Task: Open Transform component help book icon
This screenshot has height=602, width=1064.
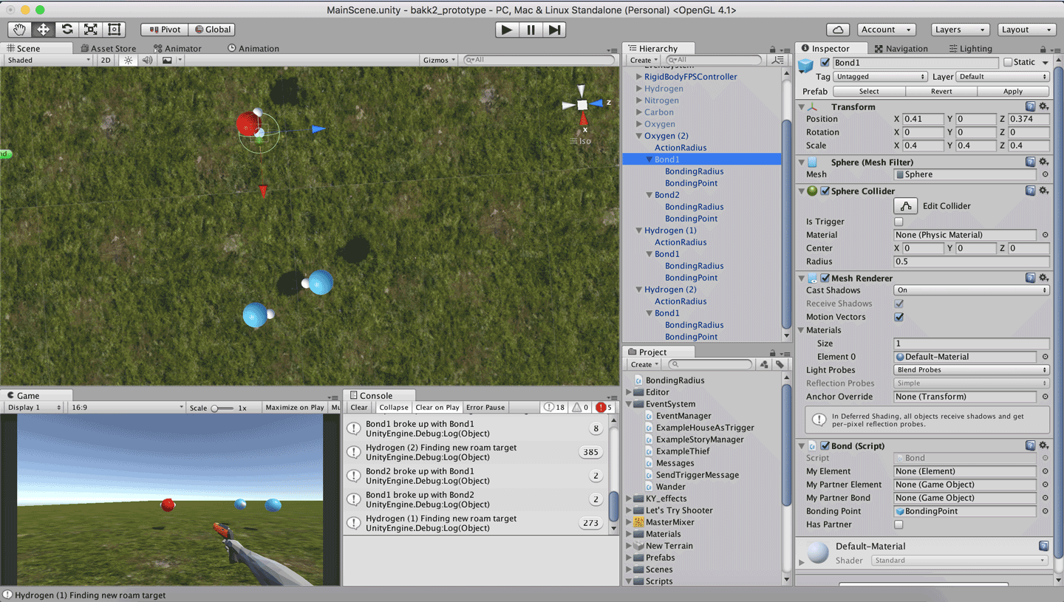Action: (1031, 107)
